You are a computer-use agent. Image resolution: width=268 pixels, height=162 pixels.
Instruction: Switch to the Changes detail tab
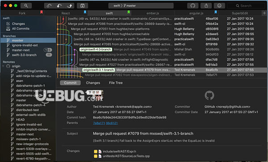point(93,83)
